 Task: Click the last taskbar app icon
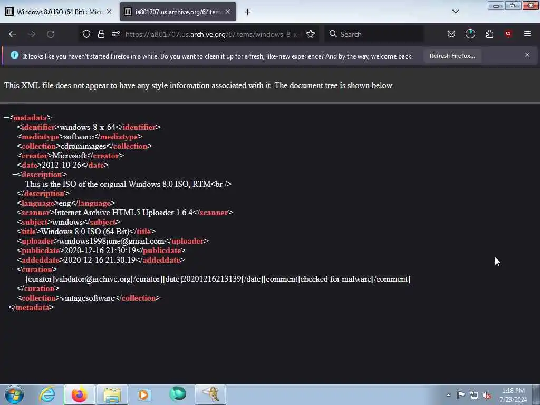[210, 394]
